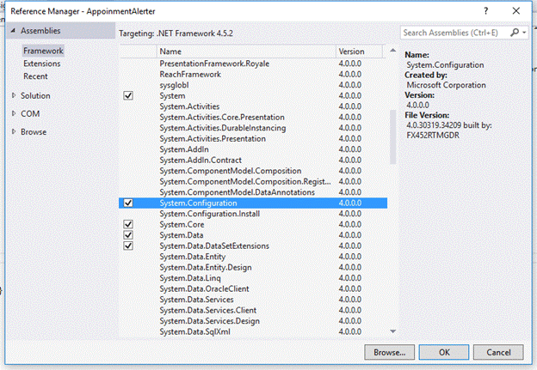Screen dimensions: 537x370
Task: Select the System.Data.Entity row
Action: click(x=253, y=257)
